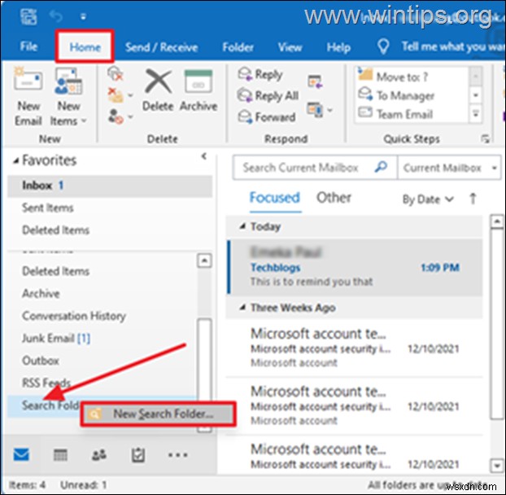Open the Help tab
506x495 pixels.
[338, 47]
